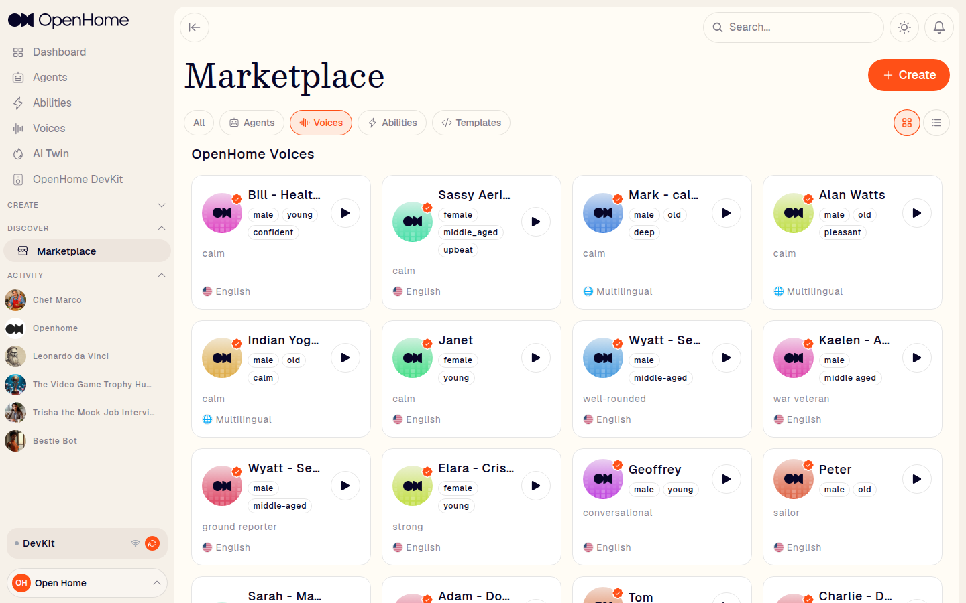
Task: Click the Elara - Cris voice avatar
Action: pyautogui.click(x=413, y=486)
